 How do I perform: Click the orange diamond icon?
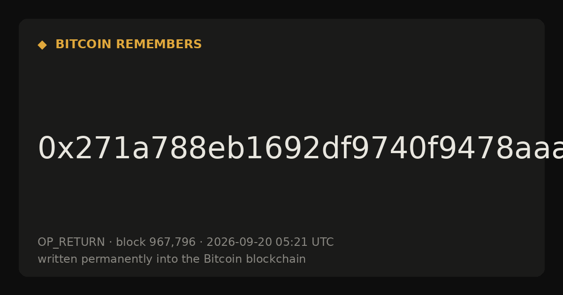click(42, 45)
